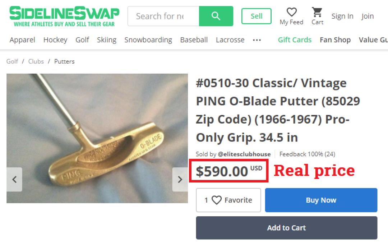Show previous product photo arrow
The image size is (388, 245).
14,179
